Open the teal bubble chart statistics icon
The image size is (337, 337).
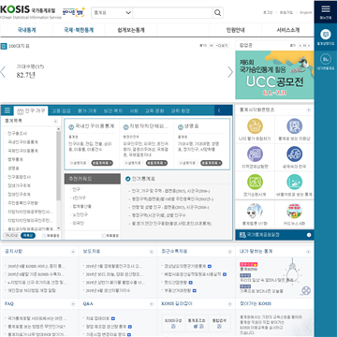click(294, 182)
